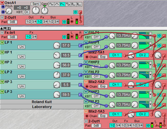Adjust the OscA1 Cent knob
Image resolution: width=167 pixels, height=129 pixels.
click(45, 11)
